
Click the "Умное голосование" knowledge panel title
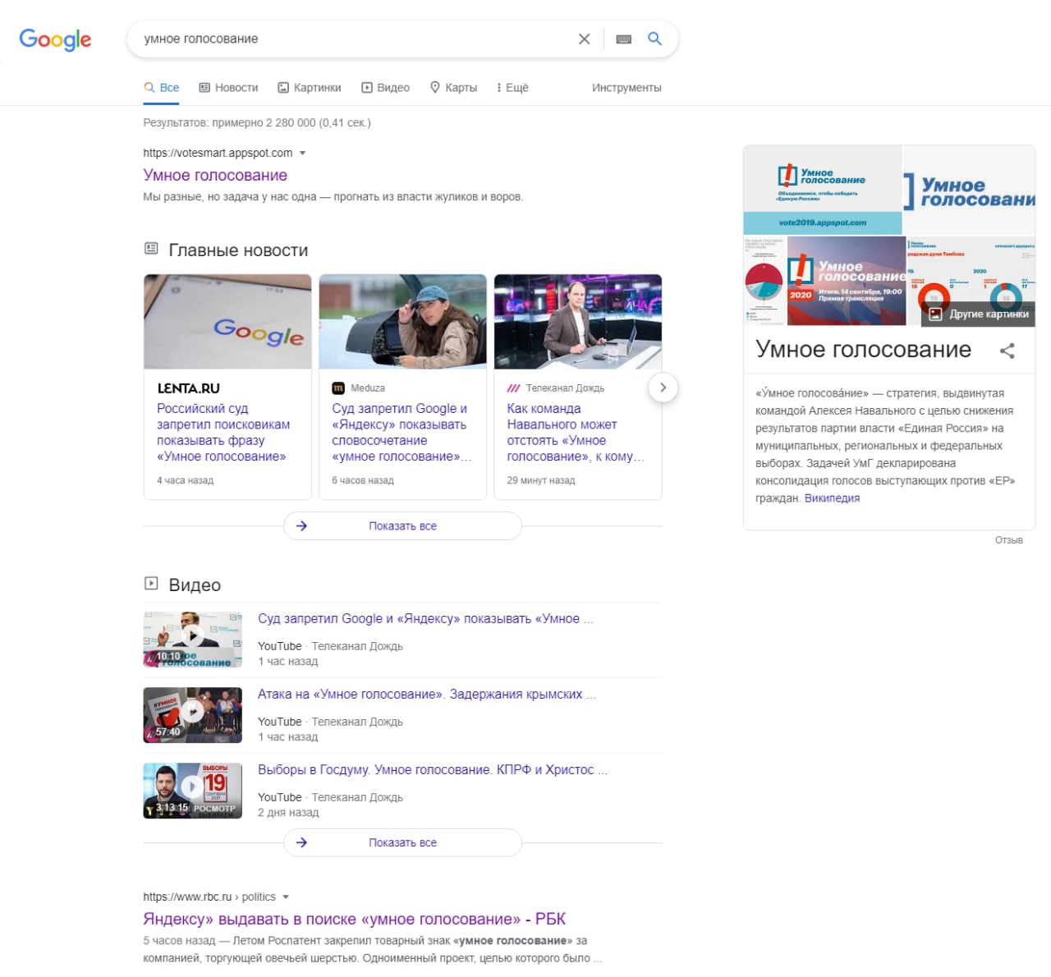(x=863, y=350)
